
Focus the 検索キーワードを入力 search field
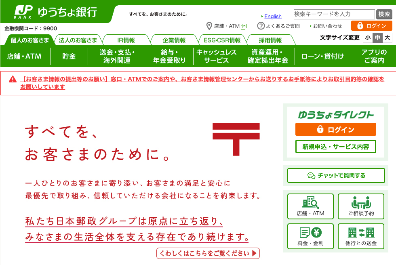pos(334,14)
